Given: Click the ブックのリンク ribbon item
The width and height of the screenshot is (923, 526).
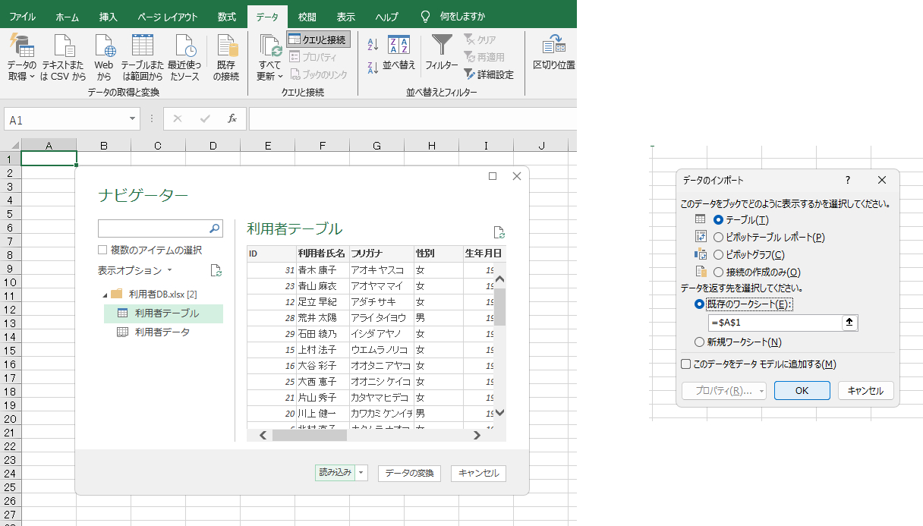Looking at the screenshot, I should [x=318, y=74].
